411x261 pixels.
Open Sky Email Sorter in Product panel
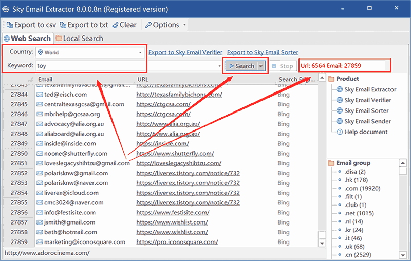pyautogui.click(x=366, y=110)
